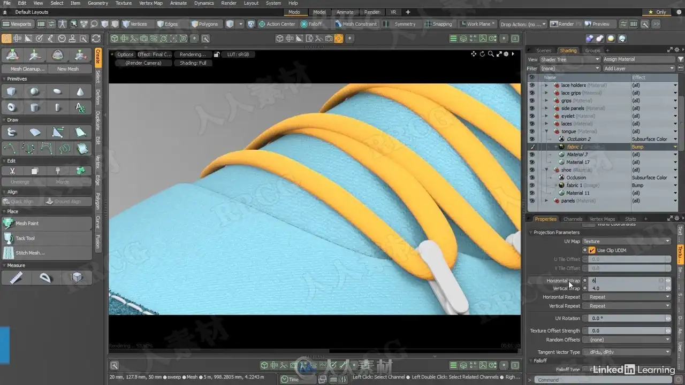Uncheck the Use Clip UDIM checkbox
The height and width of the screenshot is (385, 685).
tap(592, 250)
